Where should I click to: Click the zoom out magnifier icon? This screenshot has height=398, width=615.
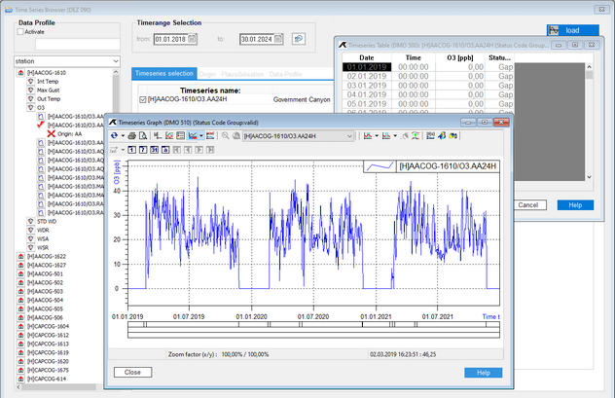tap(225, 135)
